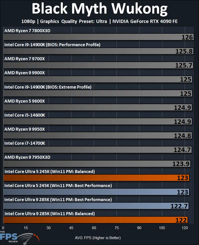Select the i9-14900K Performance Profile label
Image resolution: width=199 pixels, height=245 pixels.
[x=52, y=45]
